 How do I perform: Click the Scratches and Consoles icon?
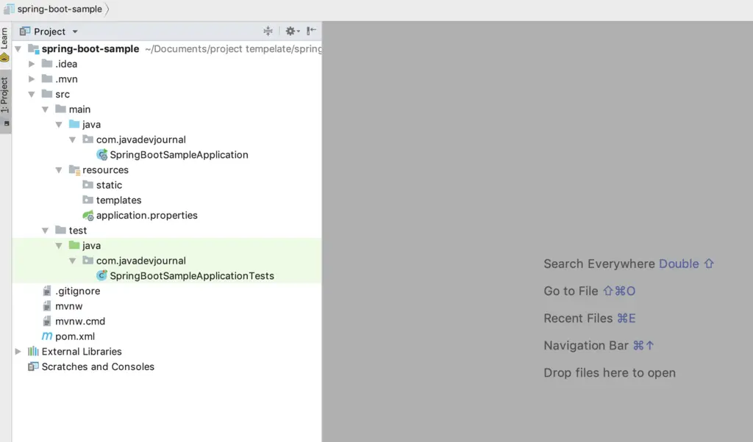point(33,366)
